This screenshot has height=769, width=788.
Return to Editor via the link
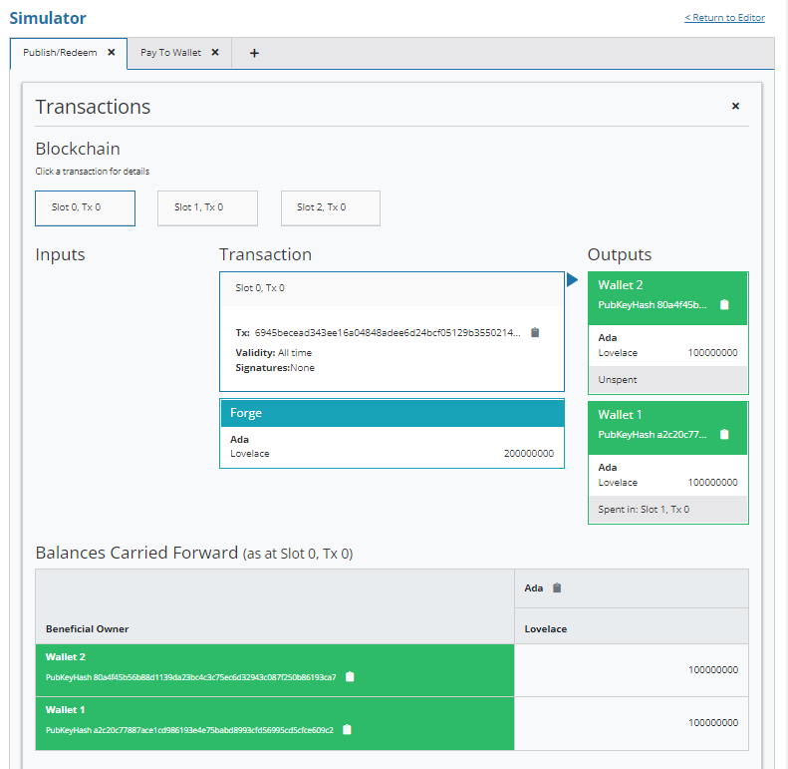(724, 18)
